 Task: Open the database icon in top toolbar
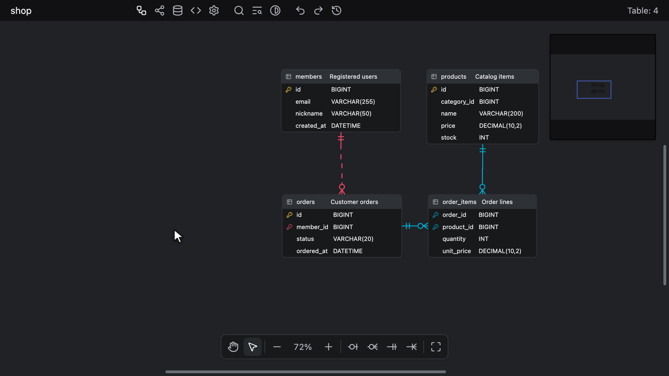(x=178, y=10)
